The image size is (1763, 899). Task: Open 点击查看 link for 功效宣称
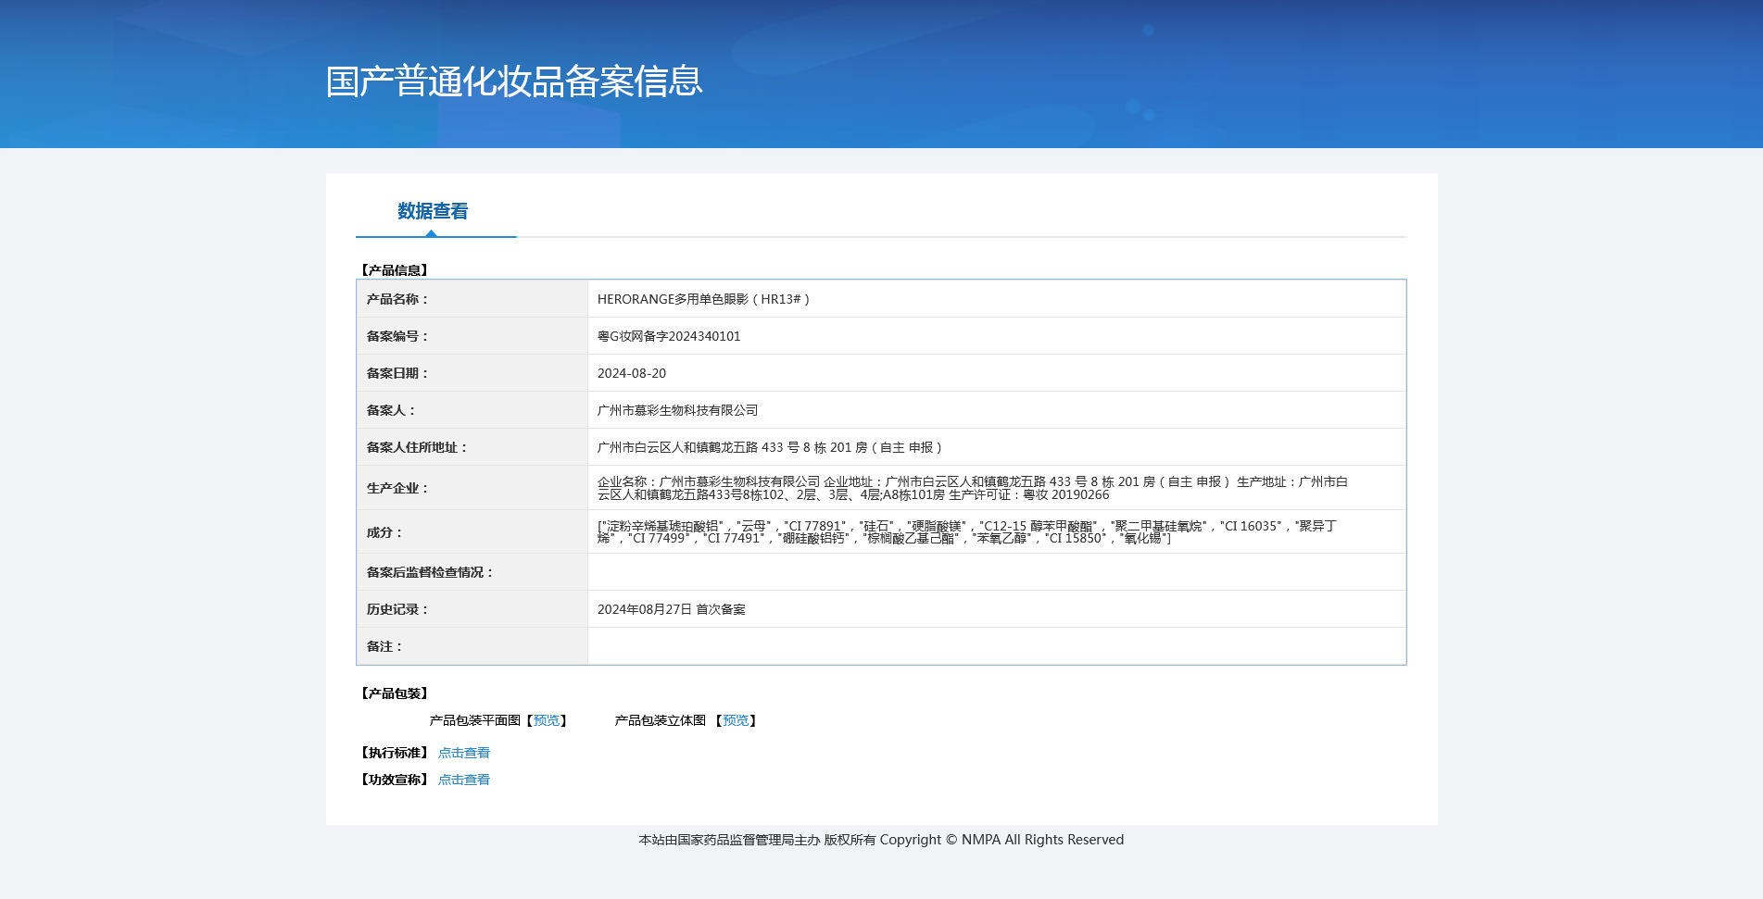pyautogui.click(x=464, y=780)
